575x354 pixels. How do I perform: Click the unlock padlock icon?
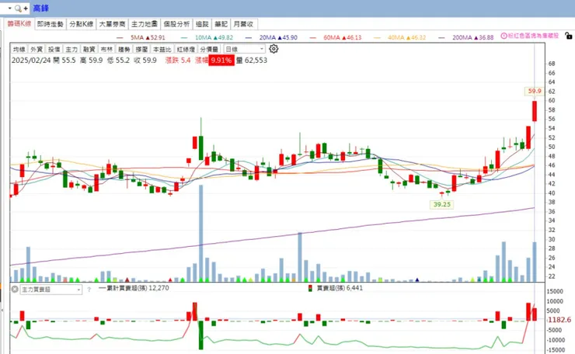coord(569,36)
